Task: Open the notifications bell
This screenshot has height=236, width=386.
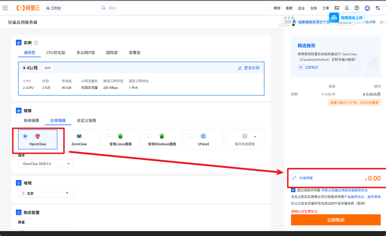Action: 347,8
